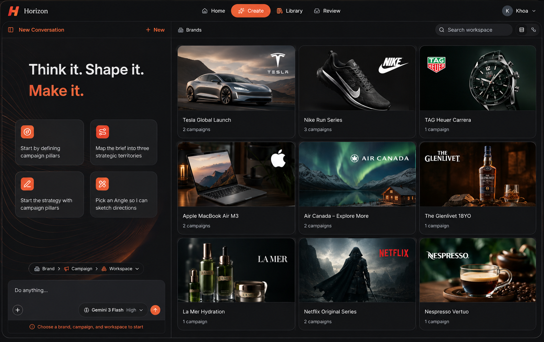This screenshot has width=544, height=342.
Task: Click the warning icon beside Choose a brand
Action: click(32, 327)
